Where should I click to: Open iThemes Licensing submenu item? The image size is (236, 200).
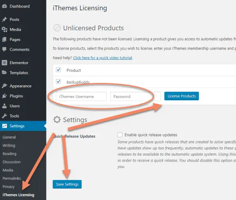click(18, 195)
